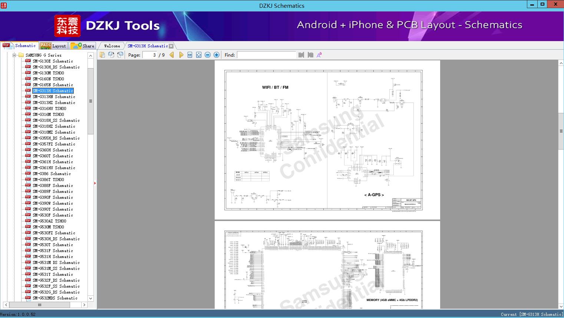Go to the previous page with the left arrow
Screen dimensions: 564x318
click(172, 55)
